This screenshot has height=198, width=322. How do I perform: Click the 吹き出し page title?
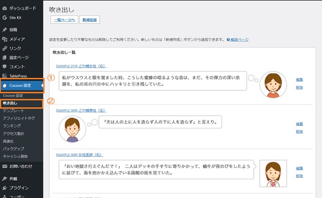coord(62,10)
